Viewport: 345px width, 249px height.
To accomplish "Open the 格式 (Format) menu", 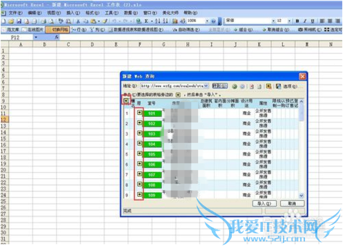I will (92, 13).
